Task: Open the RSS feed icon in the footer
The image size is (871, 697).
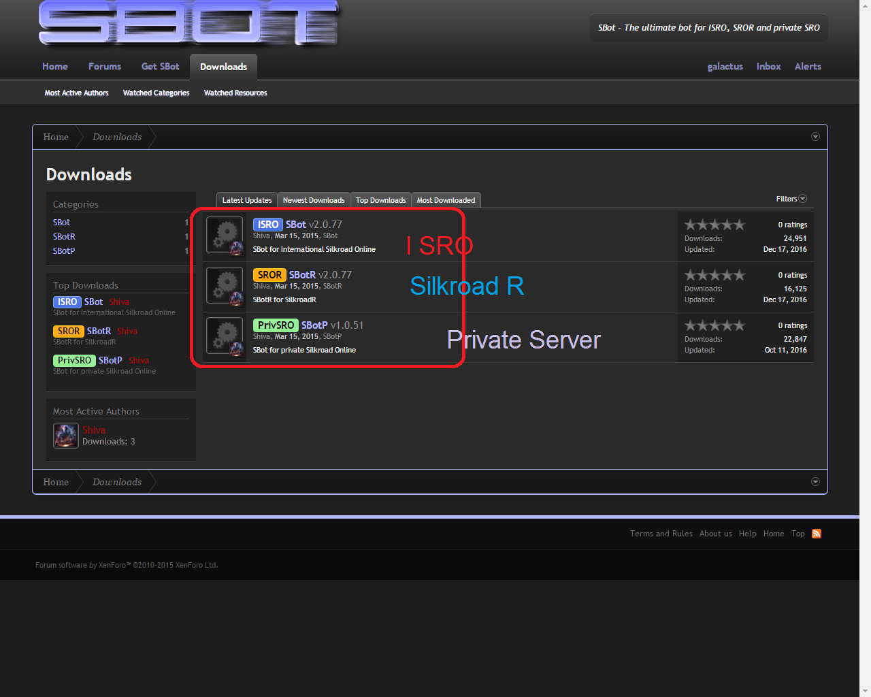Action: 817,534
